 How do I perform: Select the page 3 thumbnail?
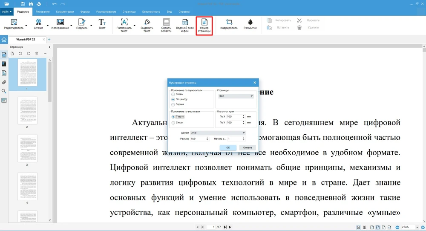tap(27, 148)
